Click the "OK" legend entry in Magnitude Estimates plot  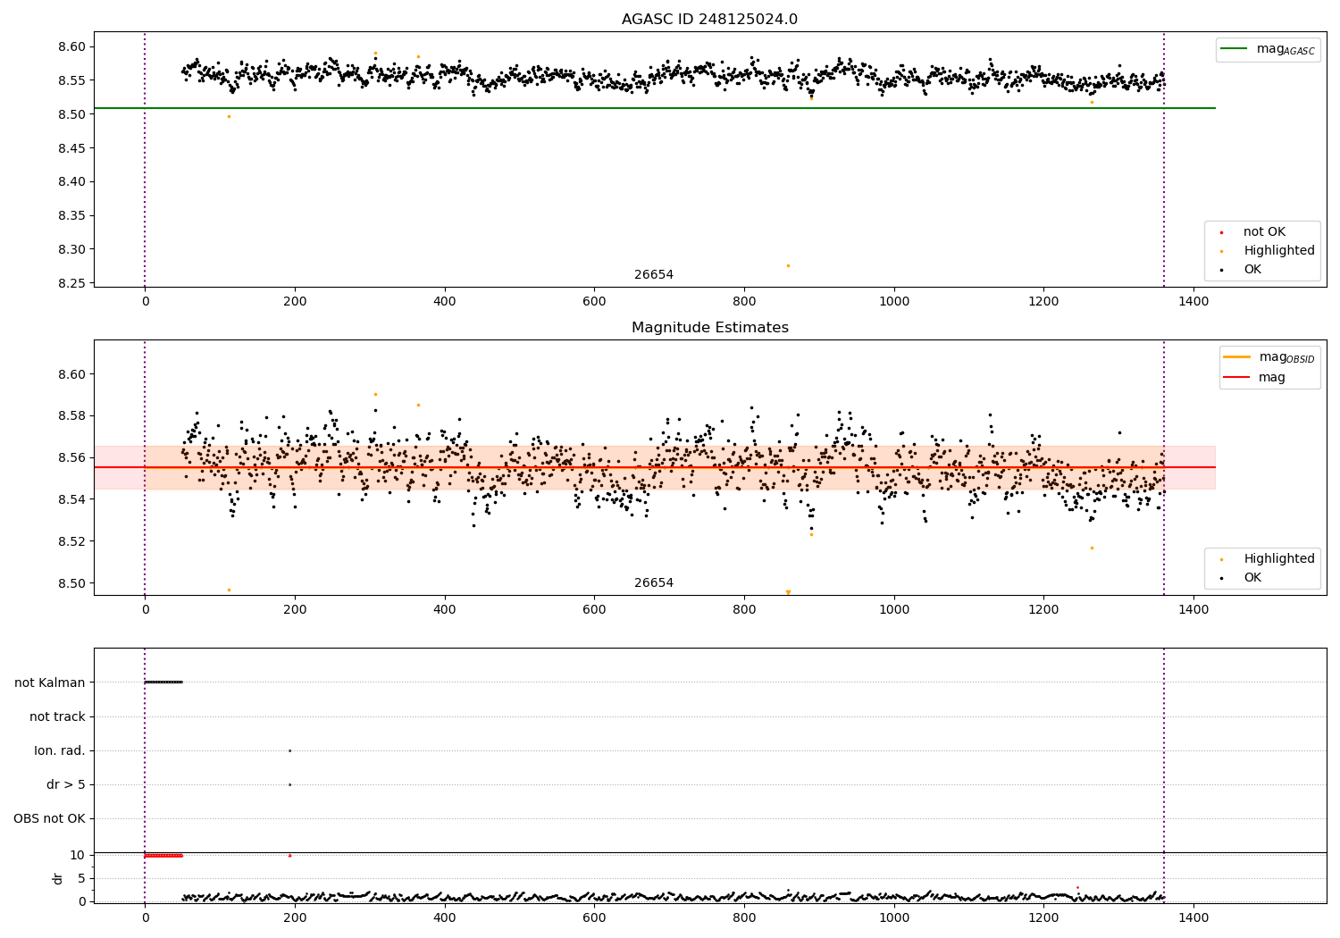[1252, 578]
